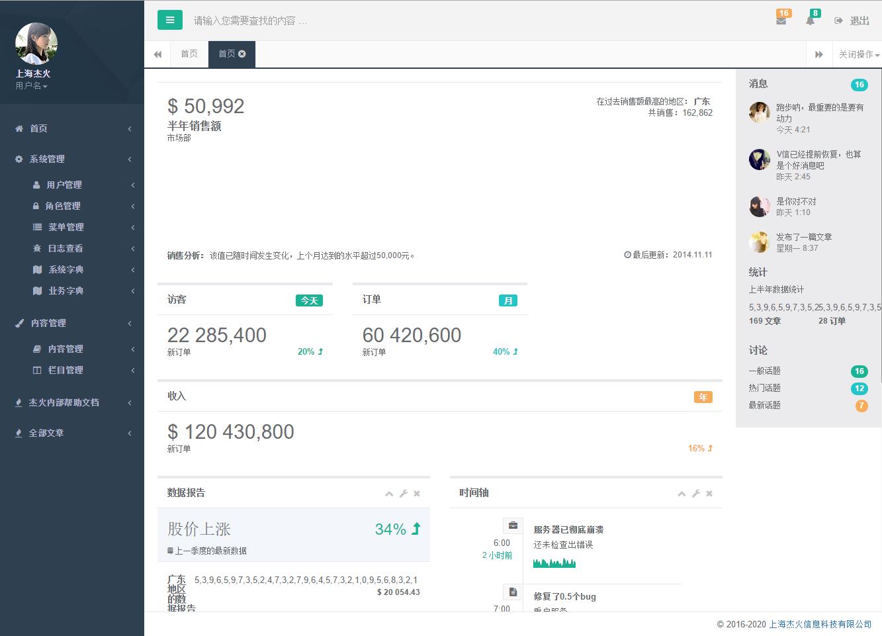Image resolution: width=882 pixels, height=636 pixels.
Task: Collapse the 数据报告 panel with chevron icon
Action: tap(389, 494)
